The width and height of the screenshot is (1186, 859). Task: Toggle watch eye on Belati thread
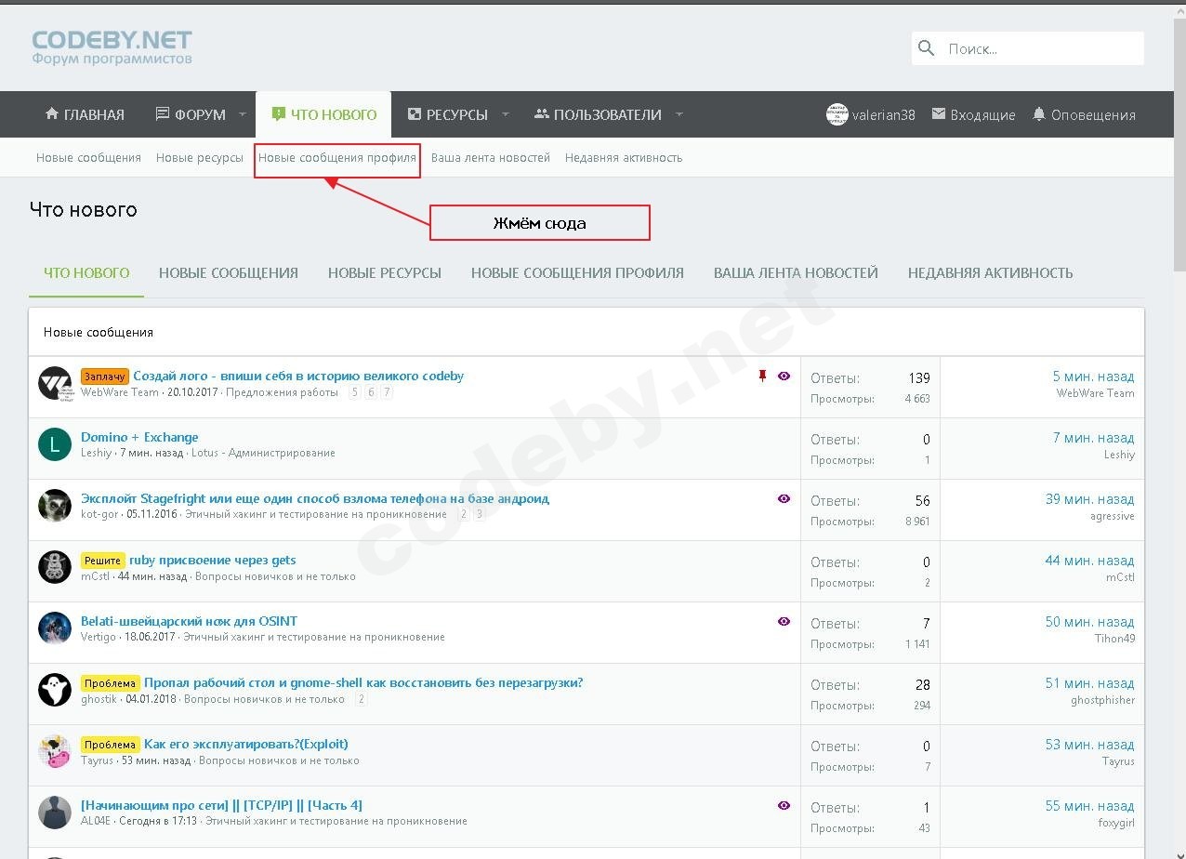point(784,622)
